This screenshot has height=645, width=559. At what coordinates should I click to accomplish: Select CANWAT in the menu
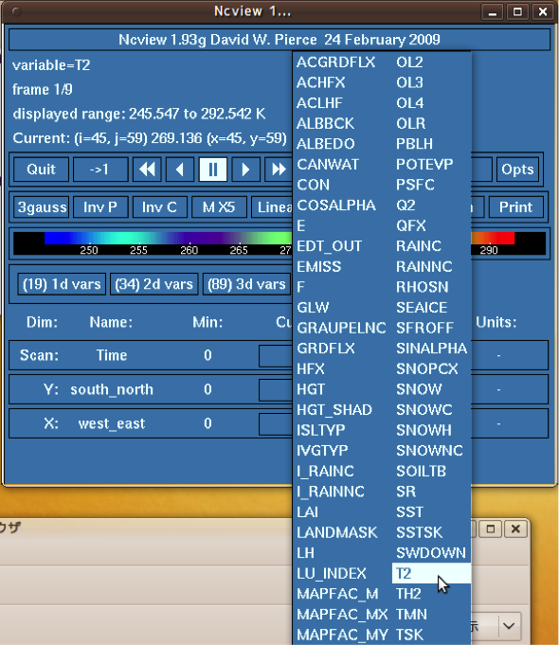tap(328, 165)
